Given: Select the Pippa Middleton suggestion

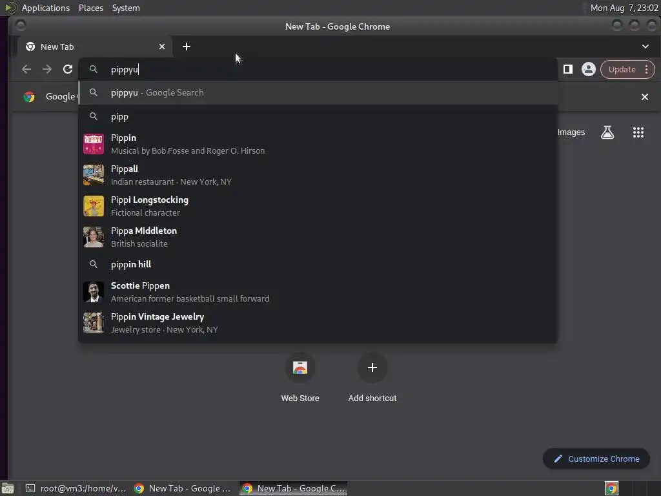Looking at the screenshot, I should (x=318, y=236).
